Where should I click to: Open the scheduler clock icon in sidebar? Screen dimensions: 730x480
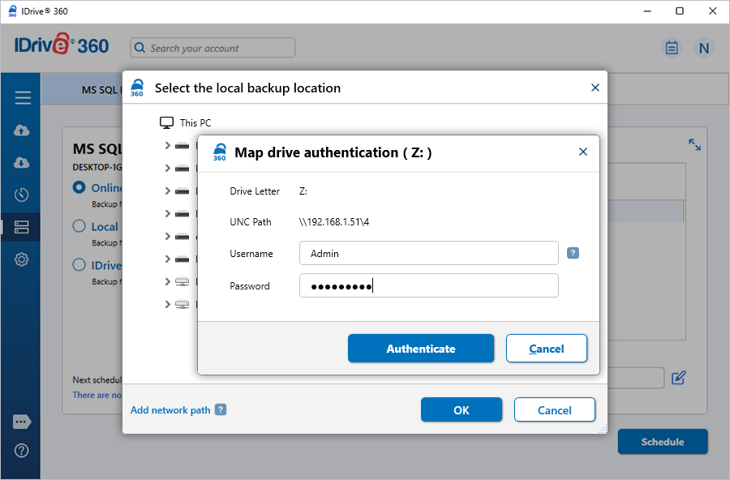22,195
